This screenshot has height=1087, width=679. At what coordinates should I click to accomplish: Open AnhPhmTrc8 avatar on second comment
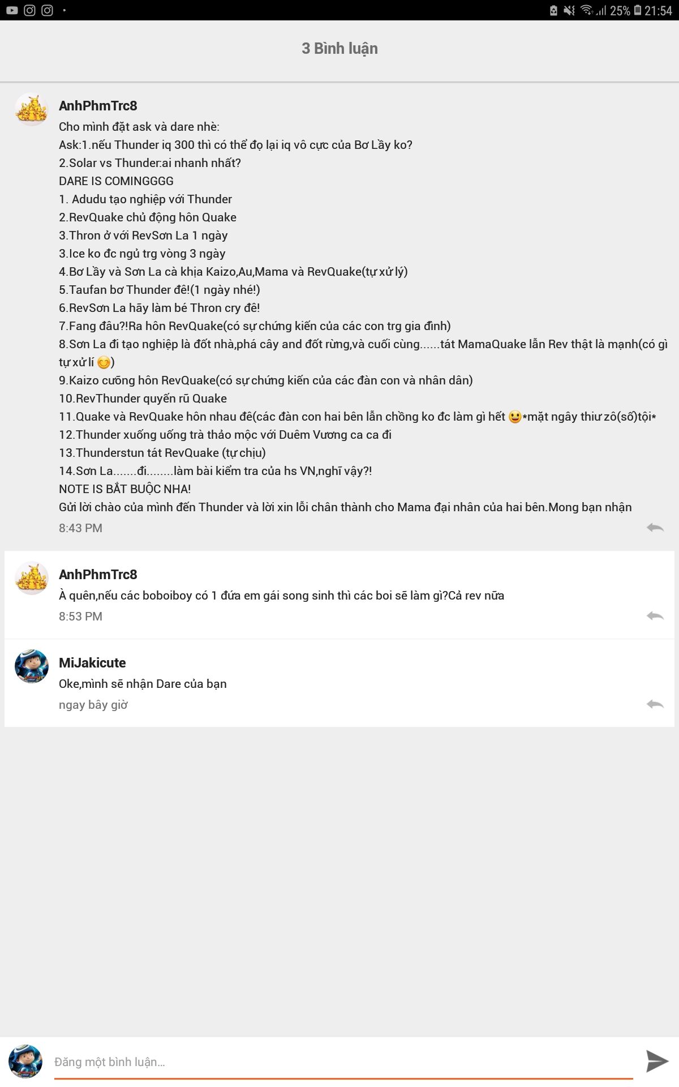pyautogui.click(x=32, y=579)
